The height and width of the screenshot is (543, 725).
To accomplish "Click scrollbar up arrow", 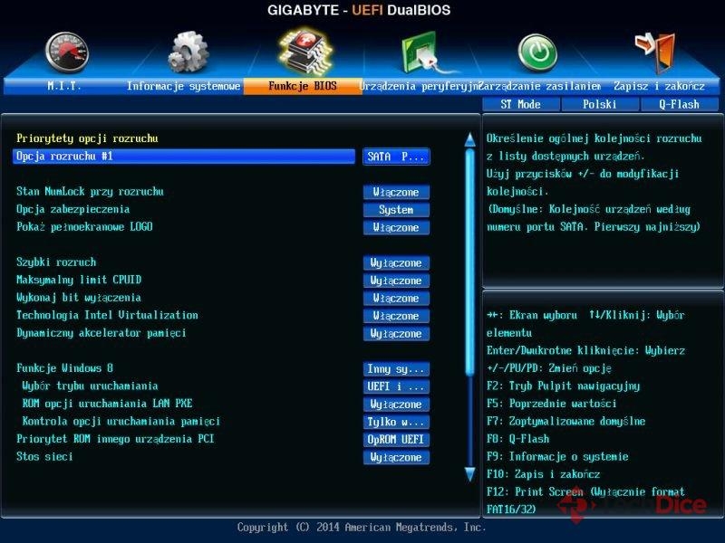I will [x=469, y=139].
